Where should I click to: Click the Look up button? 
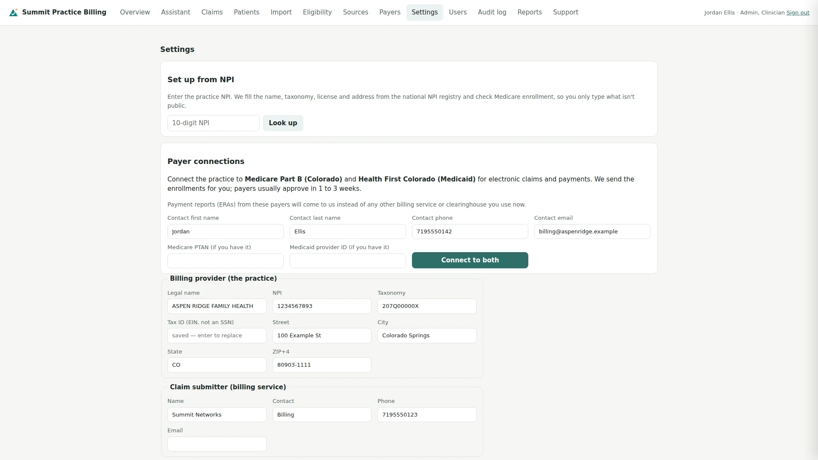click(283, 123)
